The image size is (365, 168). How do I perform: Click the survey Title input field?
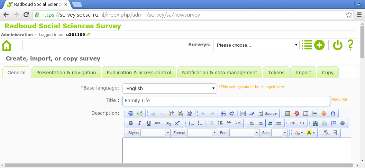(x=226, y=101)
